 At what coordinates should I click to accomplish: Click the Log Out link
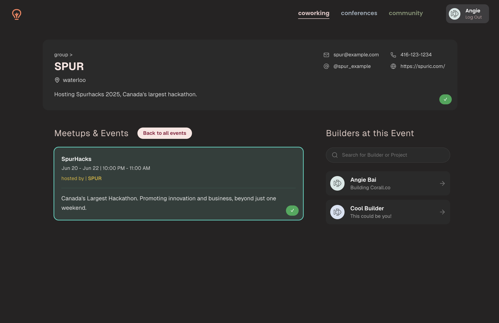click(473, 17)
